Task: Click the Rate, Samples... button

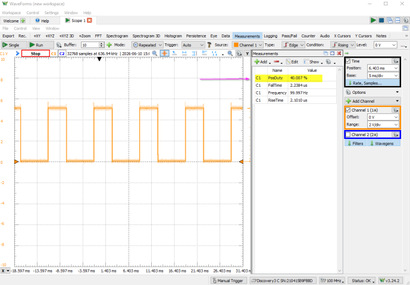Action: (x=373, y=83)
